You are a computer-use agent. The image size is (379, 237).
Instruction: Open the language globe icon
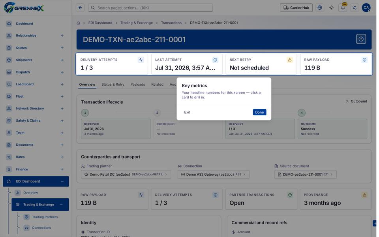320,8
